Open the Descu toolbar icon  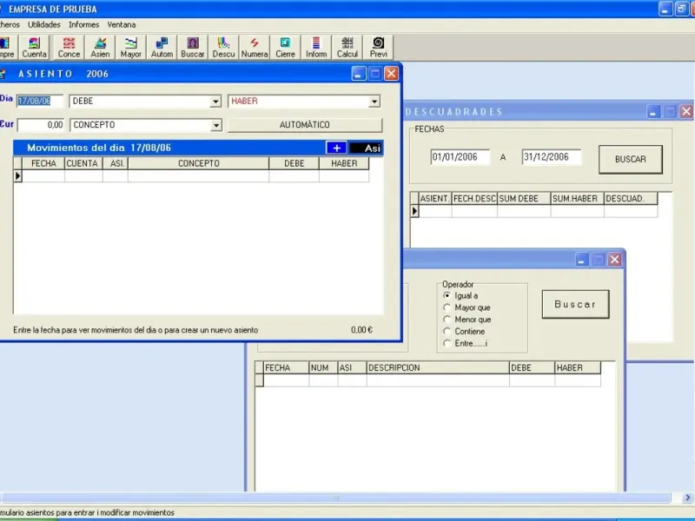pyautogui.click(x=223, y=47)
